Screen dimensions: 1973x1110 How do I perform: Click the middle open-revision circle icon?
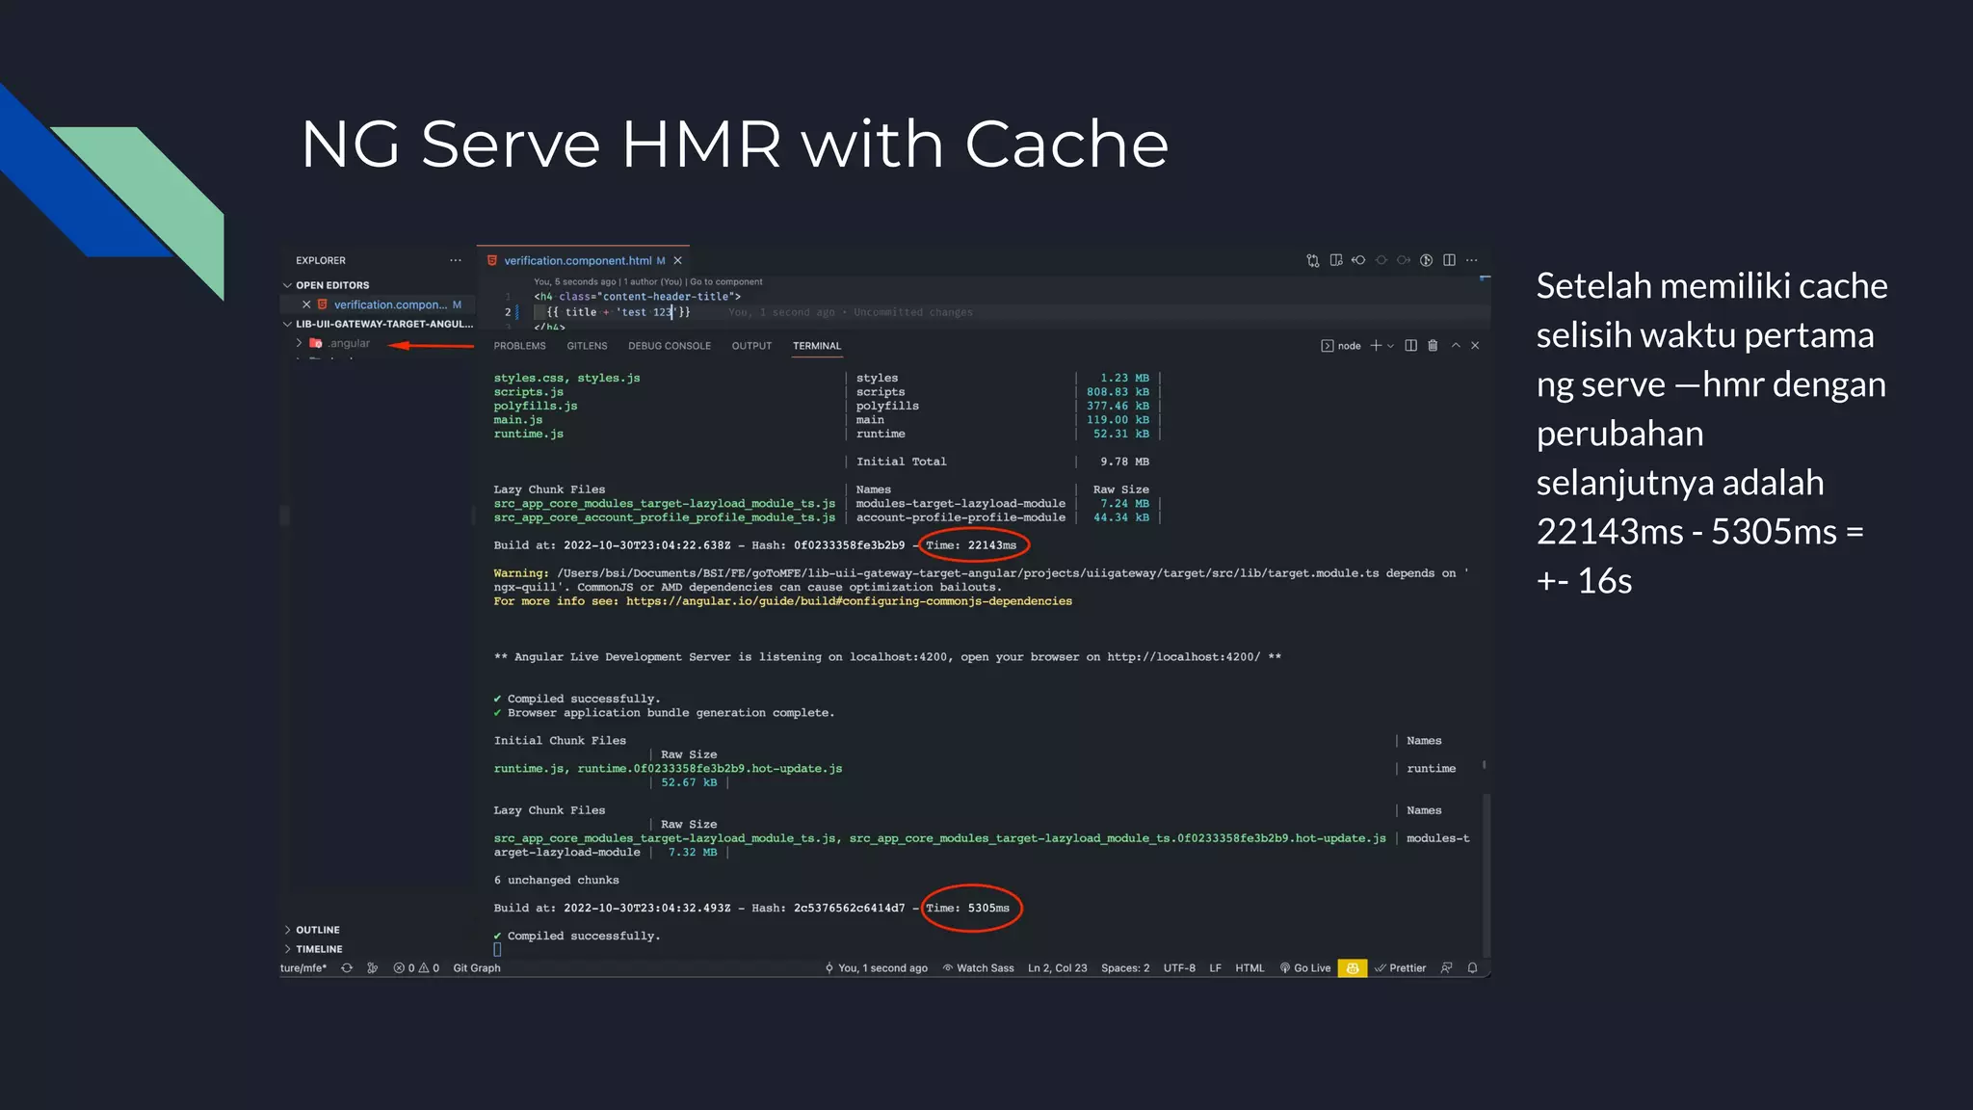click(x=1381, y=260)
